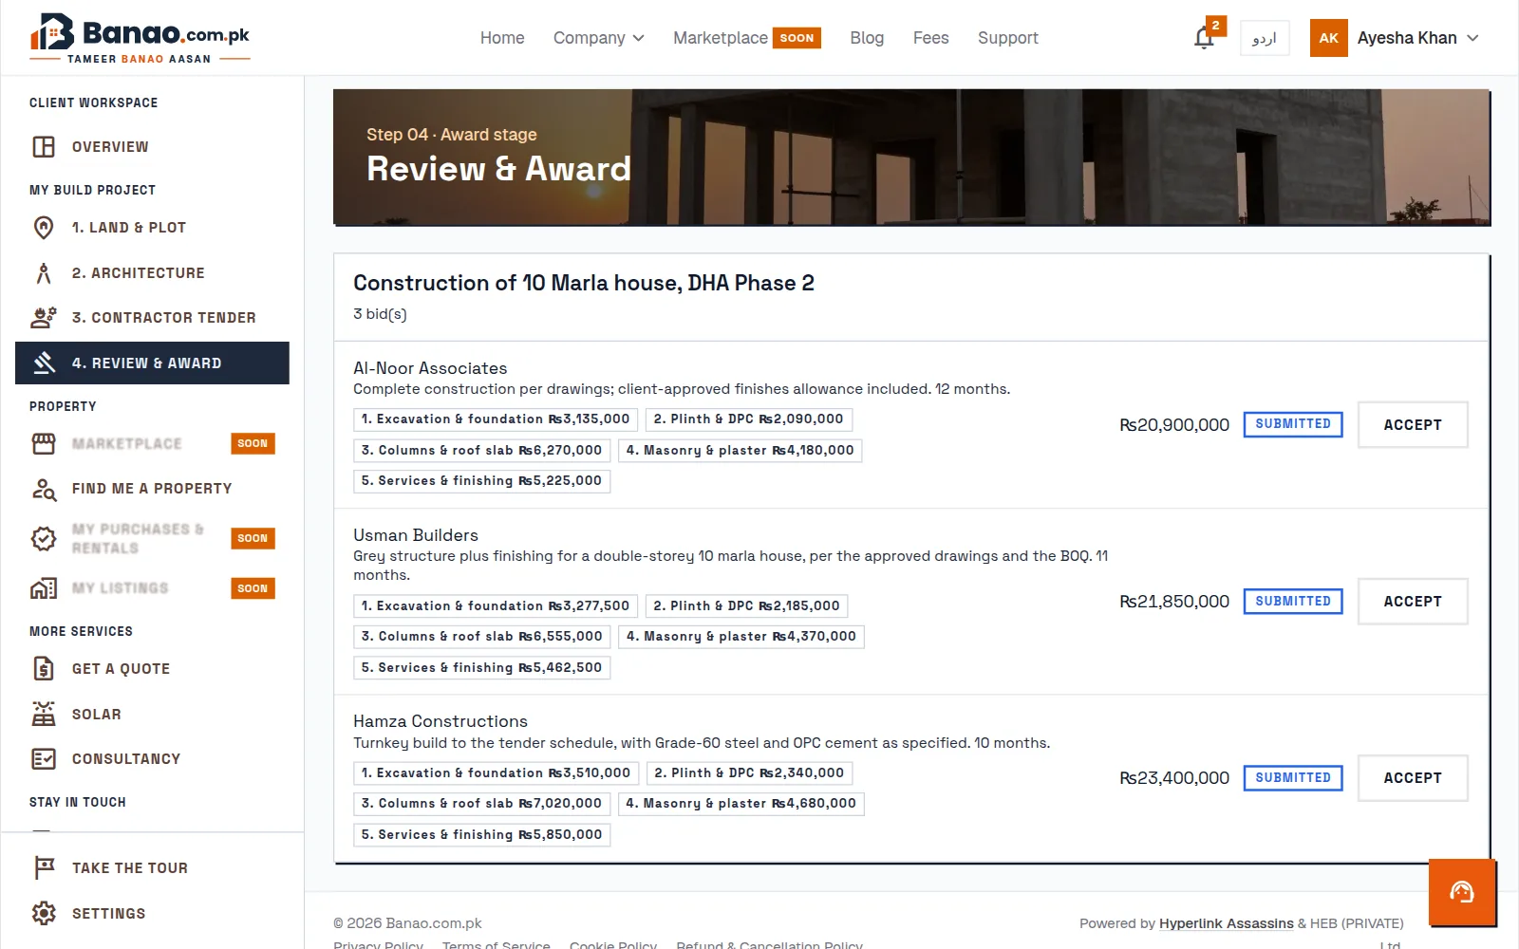Image resolution: width=1519 pixels, height=949 pixels.
Task: Click the Settings gear icon
Action: (x=44, y=914)
